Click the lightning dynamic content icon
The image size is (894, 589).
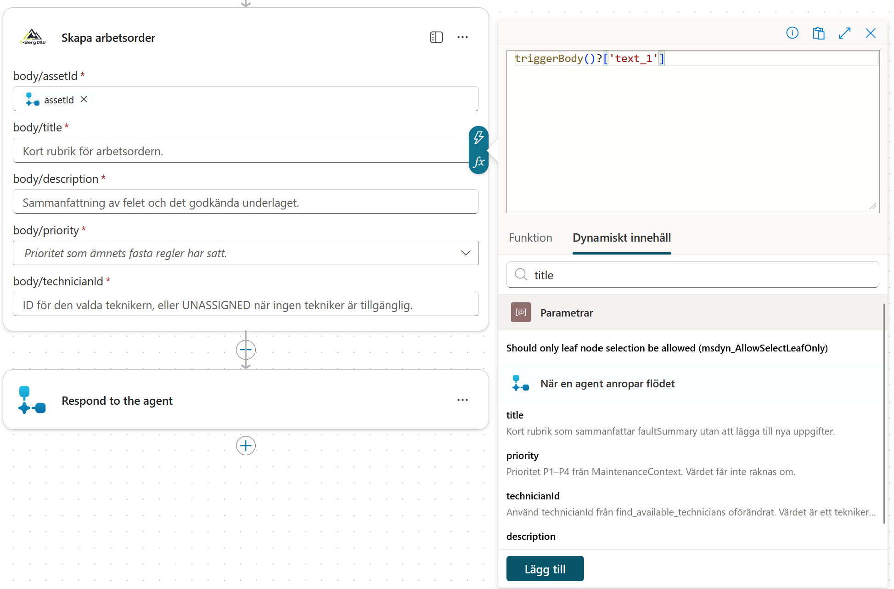[x=478, y=137]
